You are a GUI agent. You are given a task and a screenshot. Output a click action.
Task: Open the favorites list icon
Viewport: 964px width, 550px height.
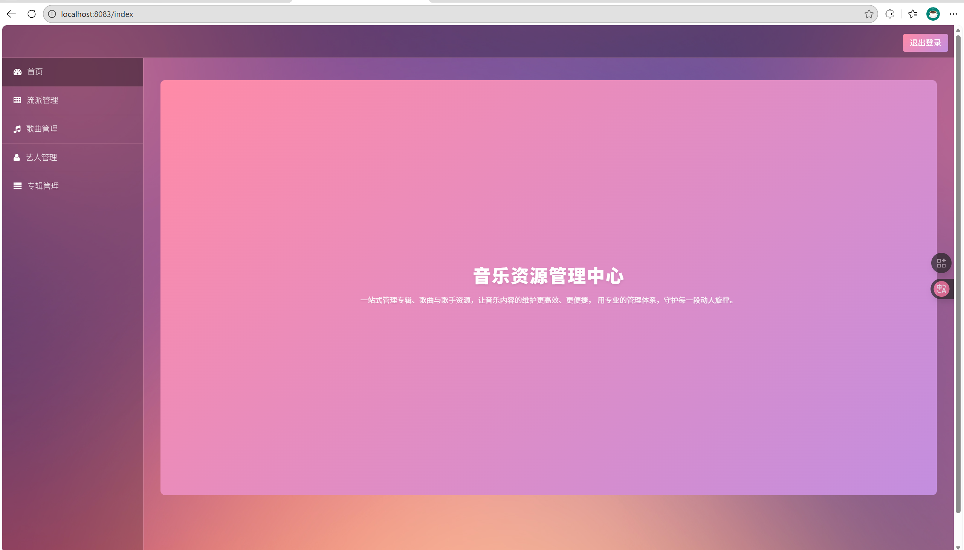point(912,14)
